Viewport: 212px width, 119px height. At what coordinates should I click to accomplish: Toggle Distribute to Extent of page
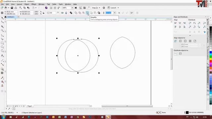180,54
